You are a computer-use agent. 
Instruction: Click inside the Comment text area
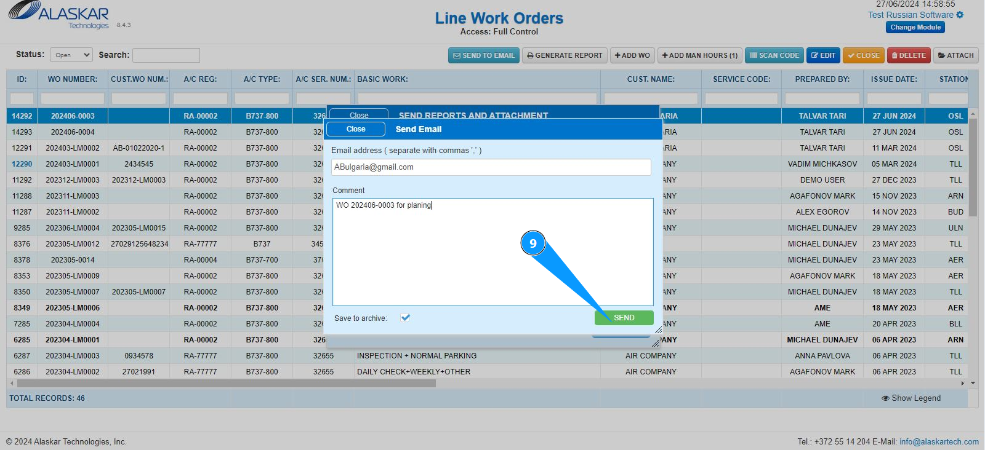click(492, 252)
